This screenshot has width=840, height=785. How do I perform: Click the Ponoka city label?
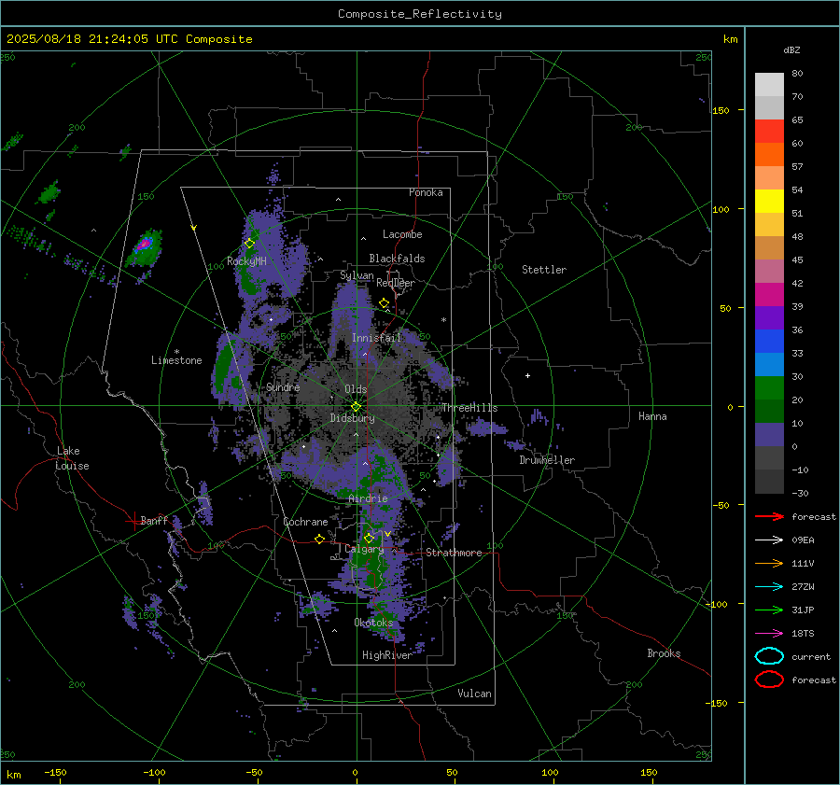click(426, 193)
